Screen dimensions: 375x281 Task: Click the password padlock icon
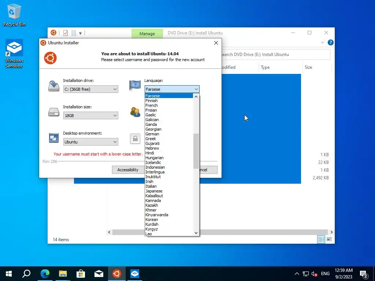click(x=135, y=139)
